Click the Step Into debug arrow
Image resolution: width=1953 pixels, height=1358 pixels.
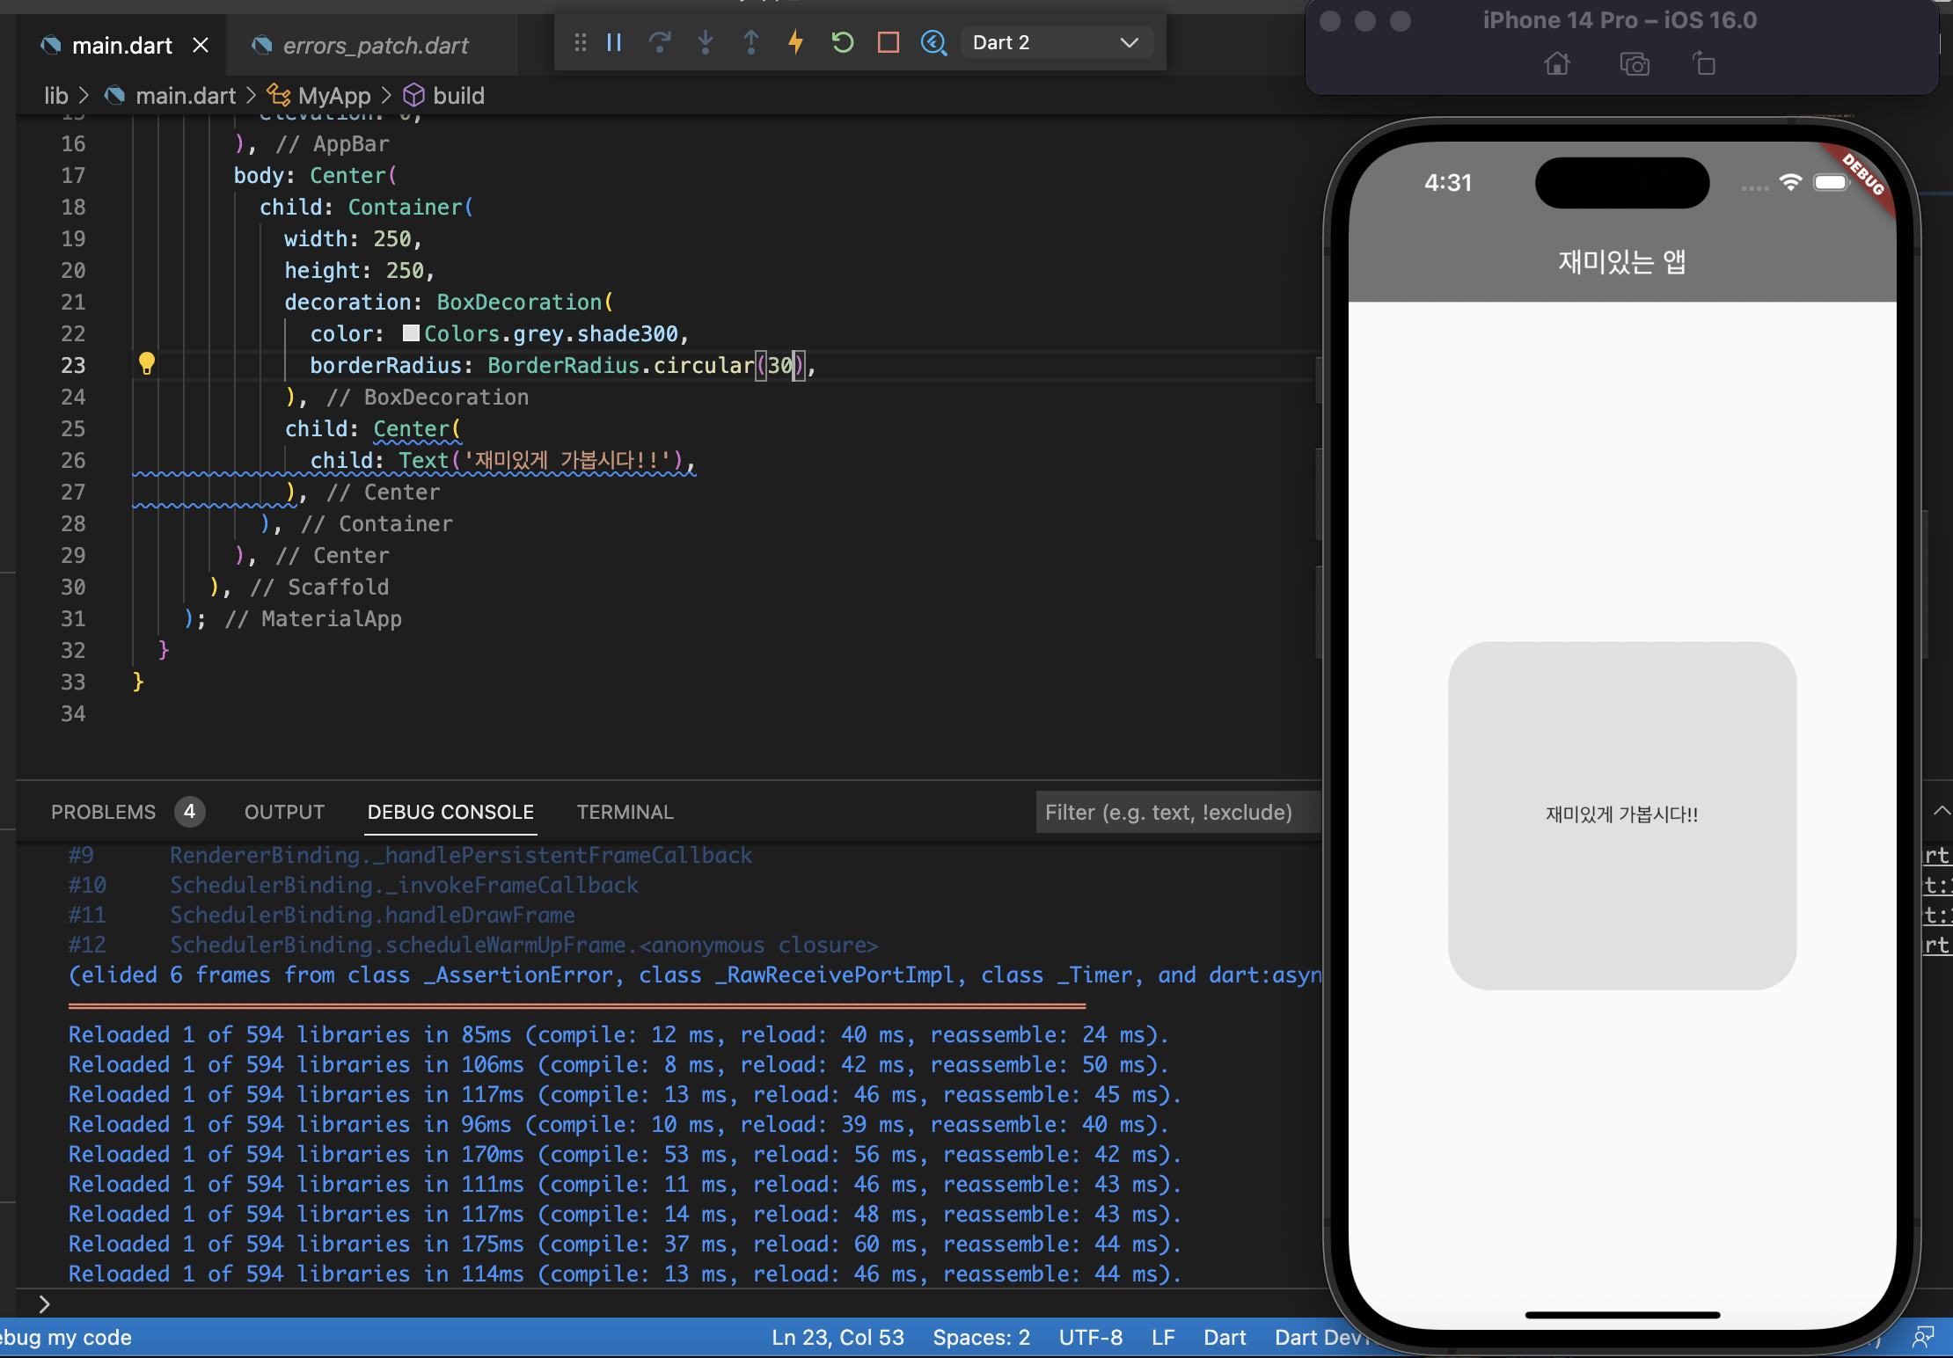(706, 42)
